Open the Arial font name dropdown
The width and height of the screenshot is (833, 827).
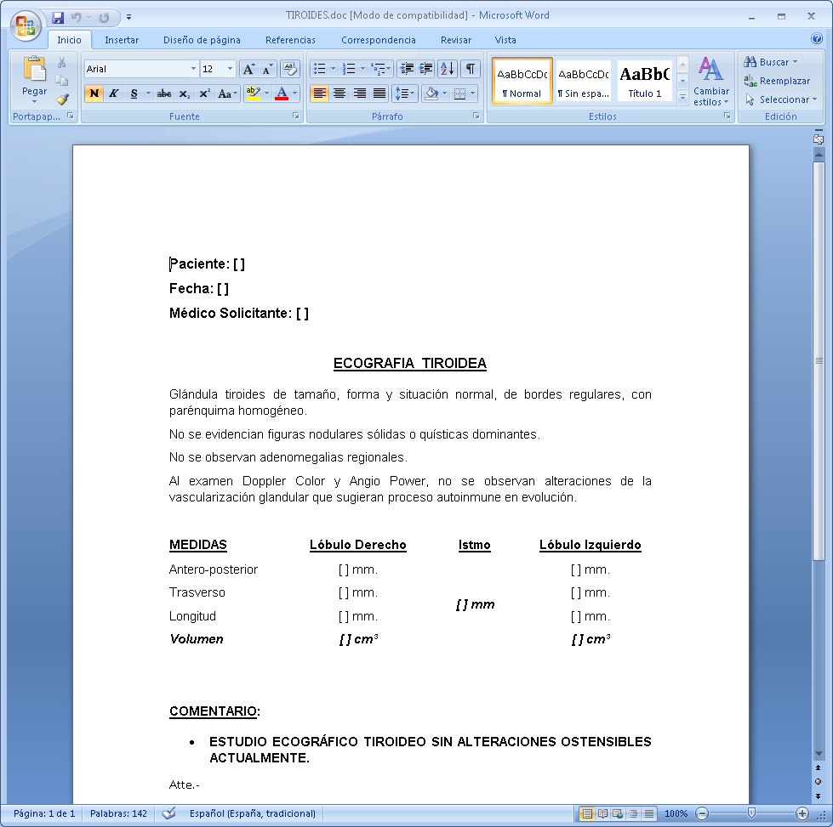click(193, 69)
